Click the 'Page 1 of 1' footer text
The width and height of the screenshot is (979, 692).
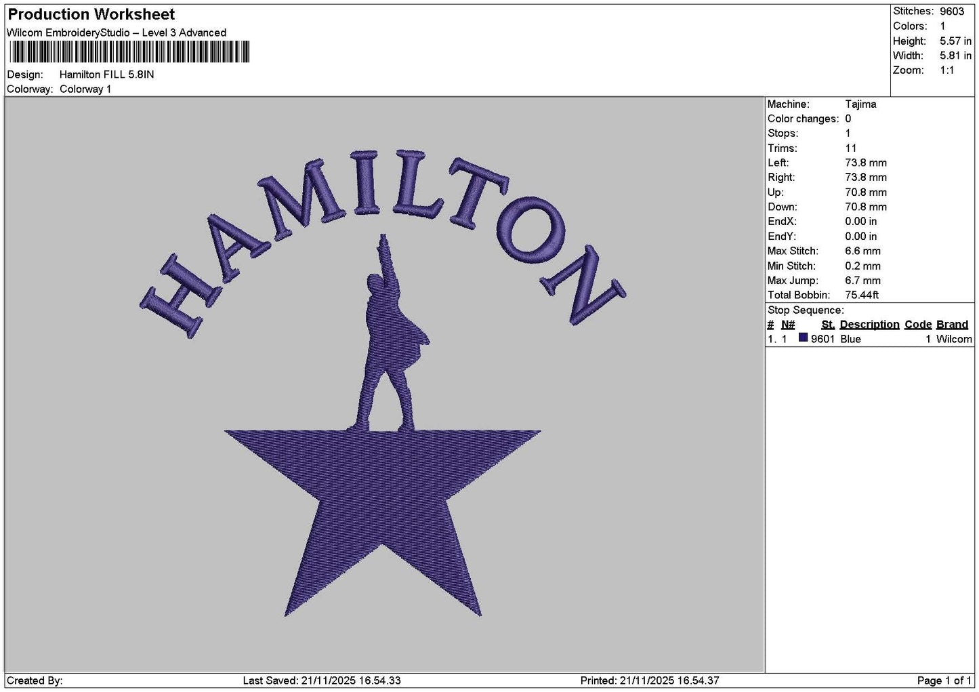click(944, 680)
